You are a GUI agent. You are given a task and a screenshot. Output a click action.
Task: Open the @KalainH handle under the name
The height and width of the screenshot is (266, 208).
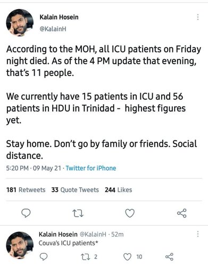pyautogui.click(x=53, y=29)
